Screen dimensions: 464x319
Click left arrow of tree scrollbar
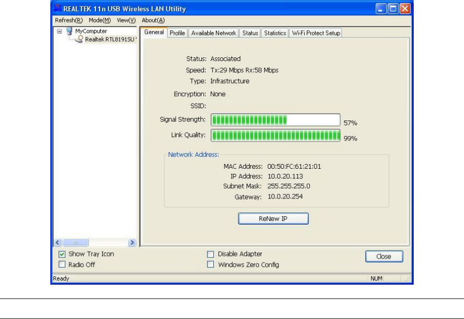click(58, 243)
